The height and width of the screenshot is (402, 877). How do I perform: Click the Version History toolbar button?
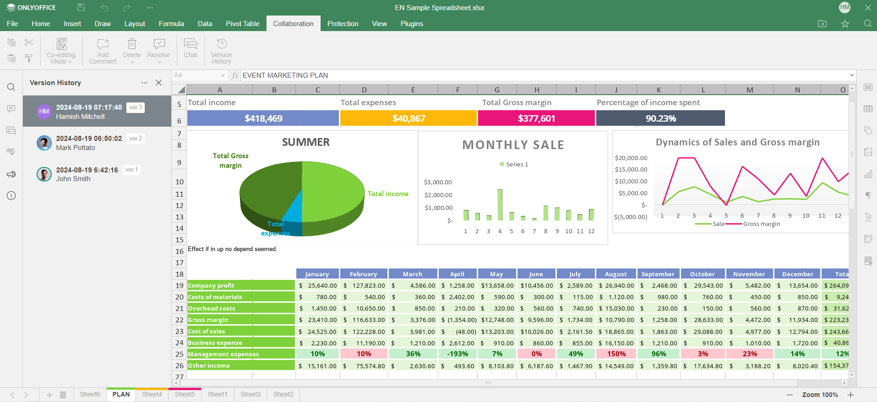pyautogui.click(x=221, y=50)
